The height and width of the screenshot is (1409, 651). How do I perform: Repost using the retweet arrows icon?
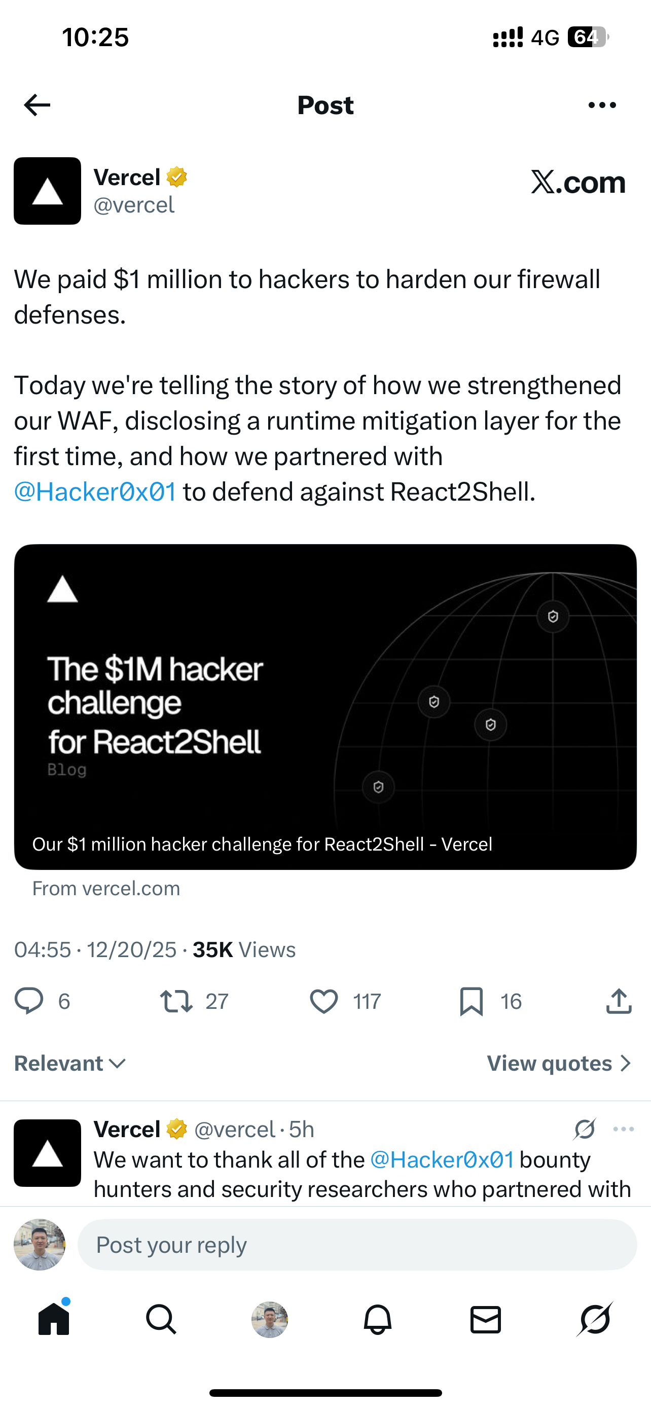pyautogui.click(x=176, y=1001)
